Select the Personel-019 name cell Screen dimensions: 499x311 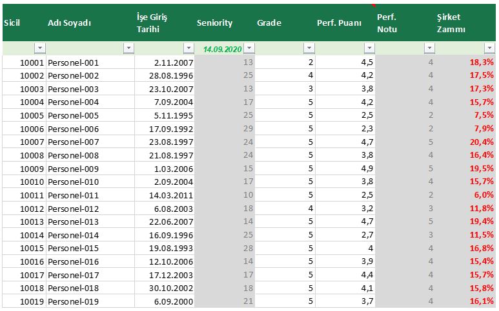point(89,301)
